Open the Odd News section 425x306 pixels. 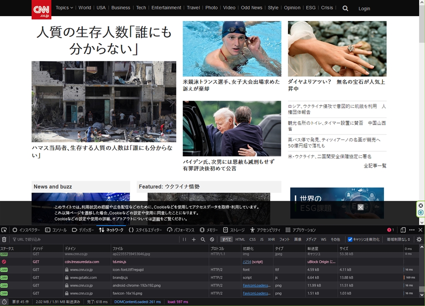click(x=252, y=7)
